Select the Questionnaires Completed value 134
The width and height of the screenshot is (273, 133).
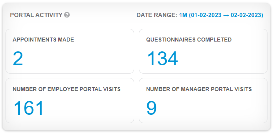point(162,59)
